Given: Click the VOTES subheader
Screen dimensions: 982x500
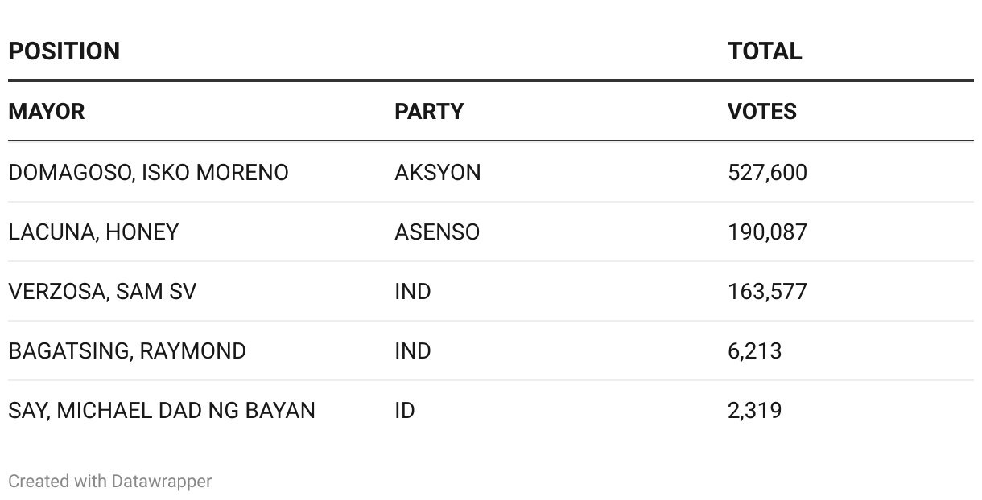Looking at the screenshot, I should tap(762, 111).
